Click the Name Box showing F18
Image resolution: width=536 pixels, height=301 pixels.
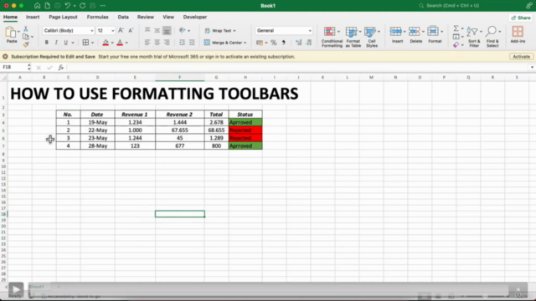point(13,67)
